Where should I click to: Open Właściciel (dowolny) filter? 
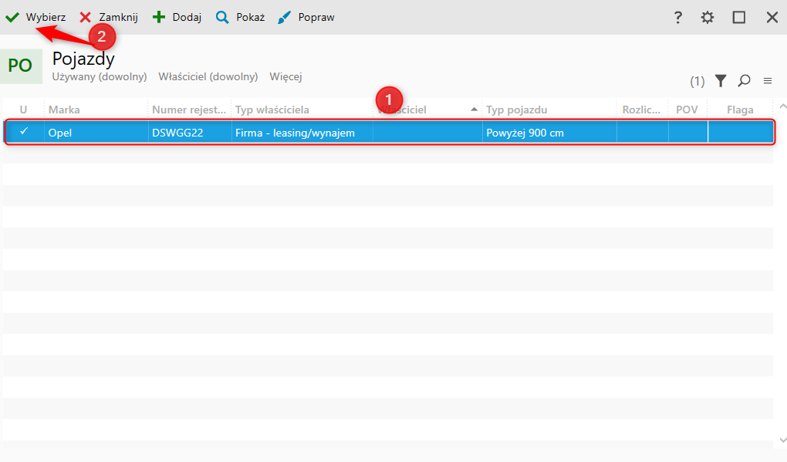(208, 77)
